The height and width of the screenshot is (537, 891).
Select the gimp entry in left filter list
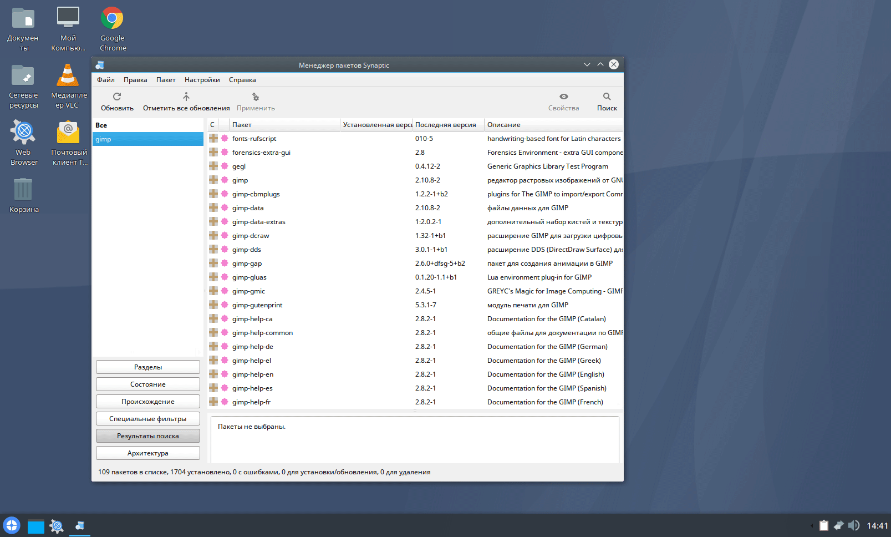(147, 139)
